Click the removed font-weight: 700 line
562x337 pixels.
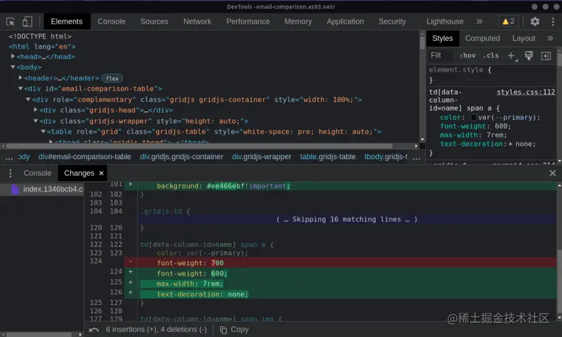pyautogui.click(x=340, y=263)
